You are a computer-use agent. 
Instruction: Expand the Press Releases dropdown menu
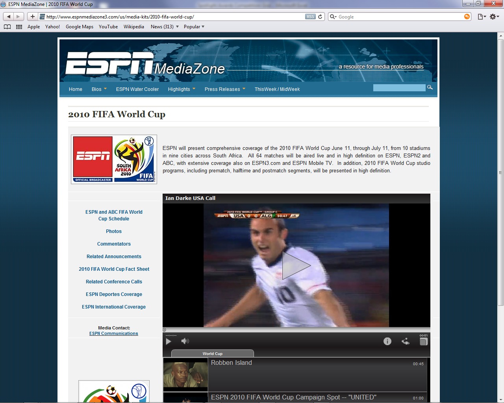click(x=224, y=89)
